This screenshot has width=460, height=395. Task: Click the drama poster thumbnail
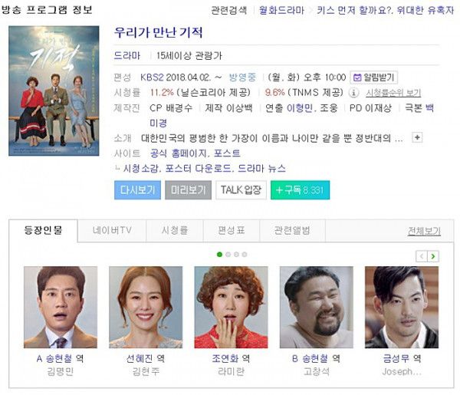coord(54,91)
